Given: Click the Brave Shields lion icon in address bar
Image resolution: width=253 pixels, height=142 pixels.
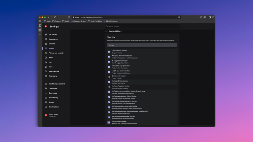Looking at the screenshot, I should (179, 17).
